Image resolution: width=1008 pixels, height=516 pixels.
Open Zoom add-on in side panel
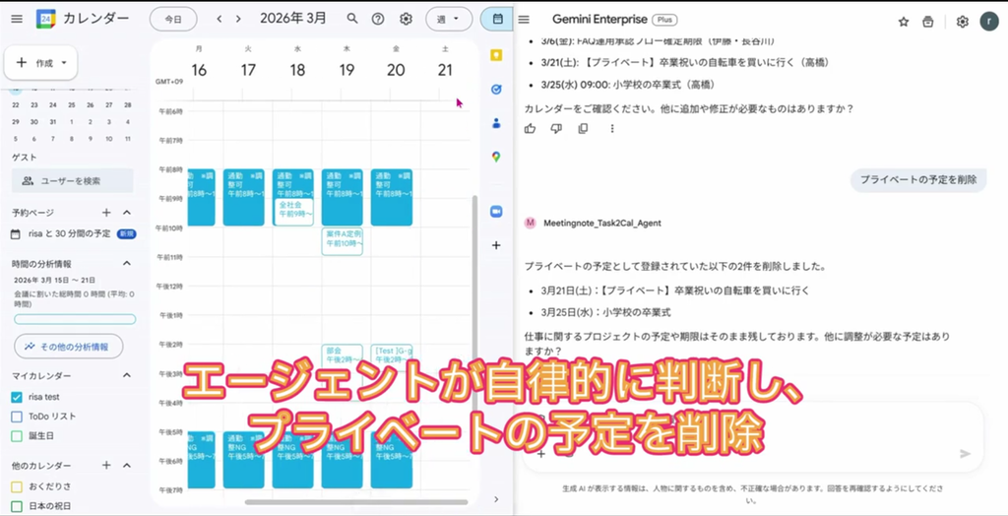coord(496,212)
